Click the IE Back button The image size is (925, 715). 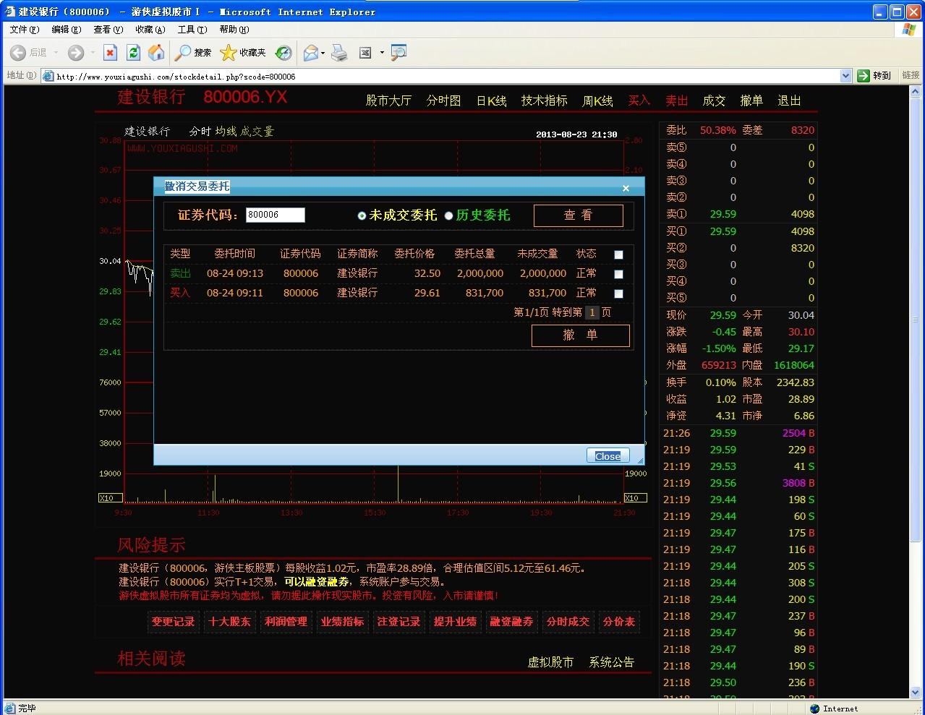point(29,53)
